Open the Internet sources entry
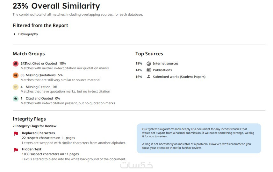The width and height of the screenshot is (273, 172). pyautogui.click(x=165, y=64)
